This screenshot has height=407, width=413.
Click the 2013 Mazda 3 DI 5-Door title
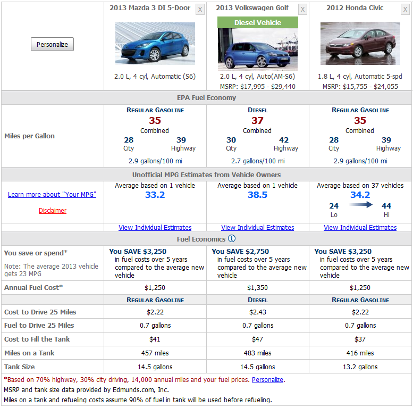tap(150, 8)
